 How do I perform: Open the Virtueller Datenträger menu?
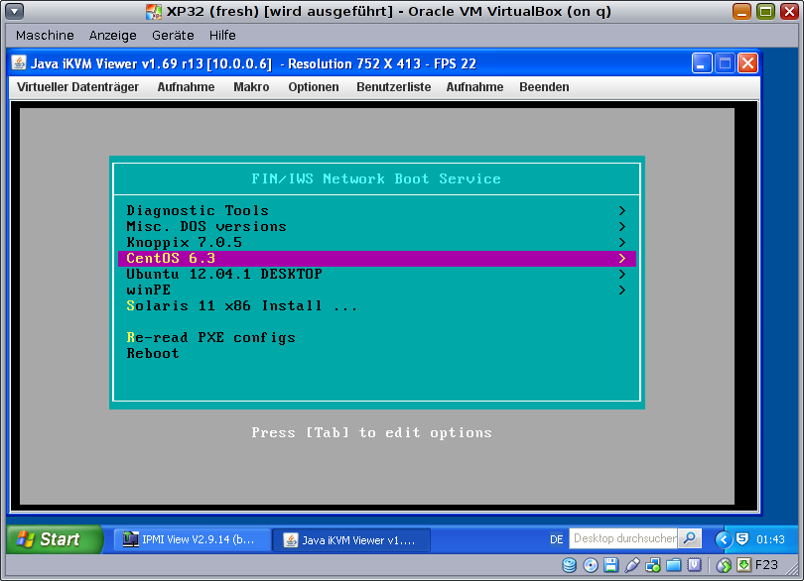(x=78, y=87)
